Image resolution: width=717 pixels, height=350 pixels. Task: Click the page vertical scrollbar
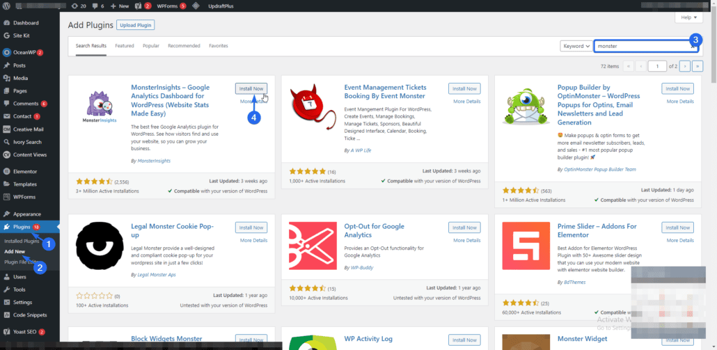[x=714, y=46]
